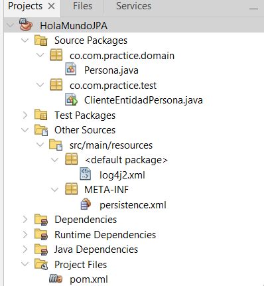Select the Other Sources label
This screenshot has height=286, width=264.
coord(85,130)
